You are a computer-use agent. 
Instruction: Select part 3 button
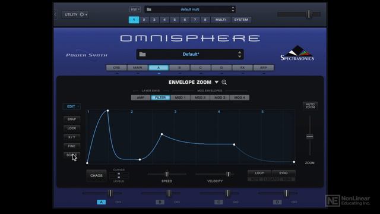pyautogui.click(x=154, y=20)
